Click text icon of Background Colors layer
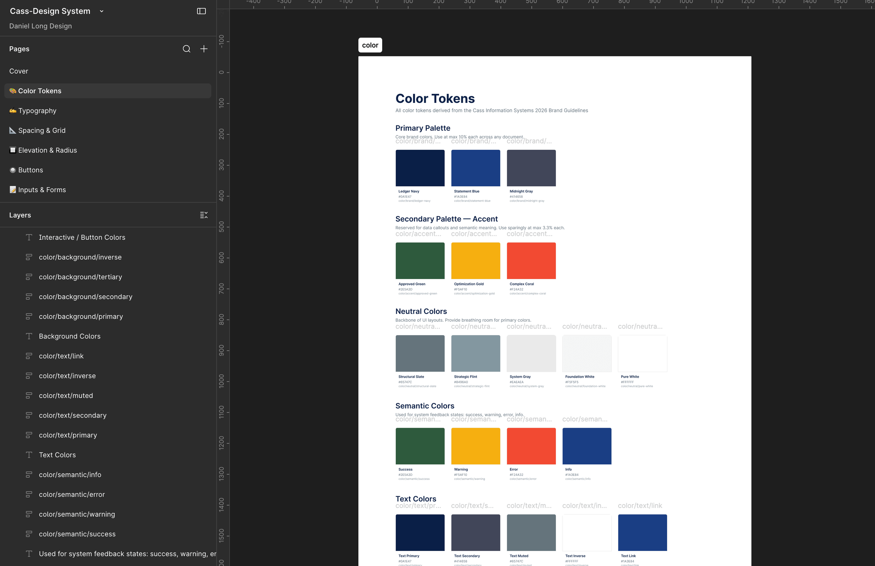875x566 pixels. coord(29,336)
